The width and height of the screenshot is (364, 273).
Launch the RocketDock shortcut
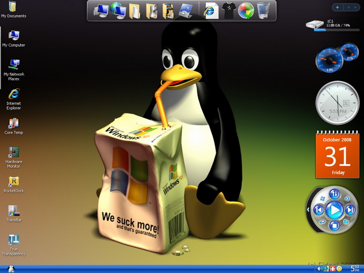click(x=14, y=184)
